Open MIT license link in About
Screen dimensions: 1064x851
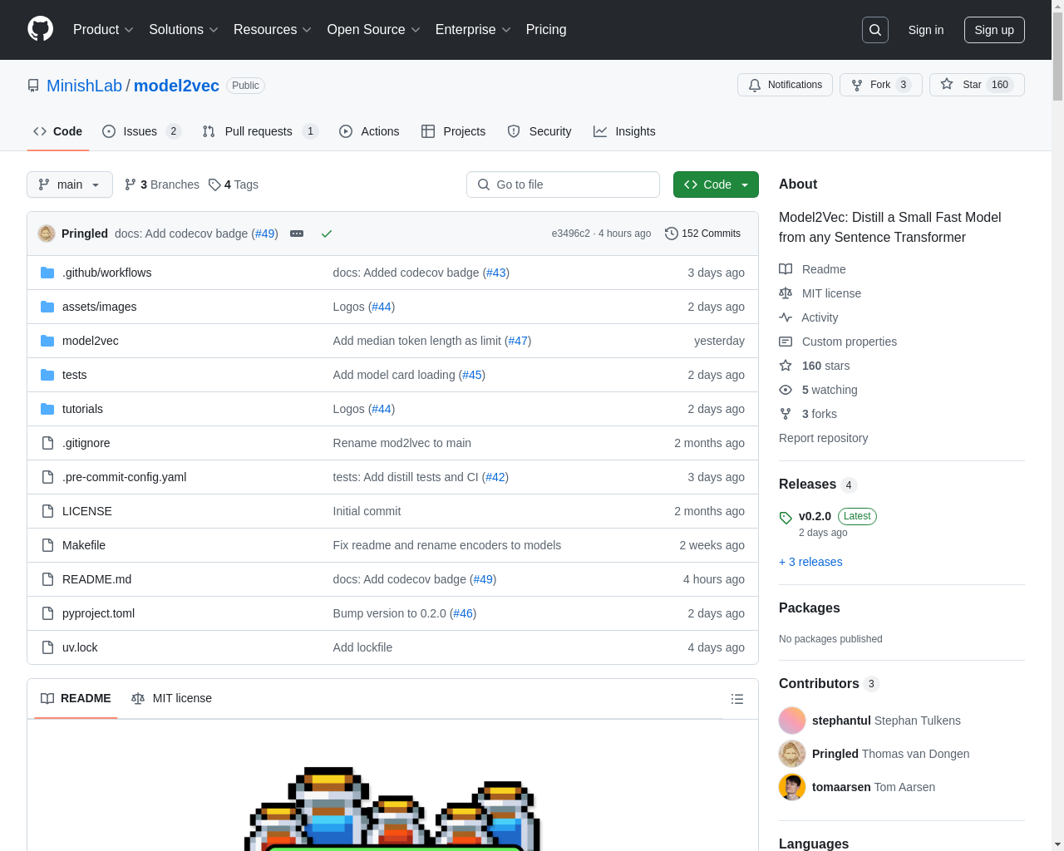(820, 293)
